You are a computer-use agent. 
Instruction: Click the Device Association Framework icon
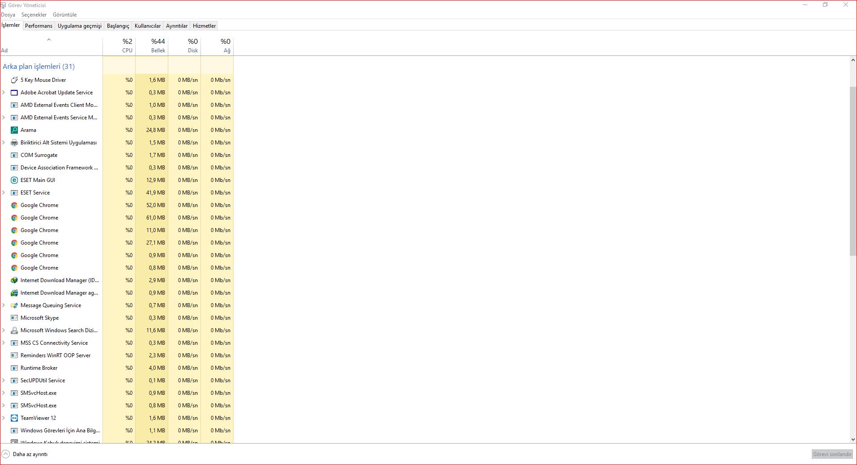[x=14, y=168]
